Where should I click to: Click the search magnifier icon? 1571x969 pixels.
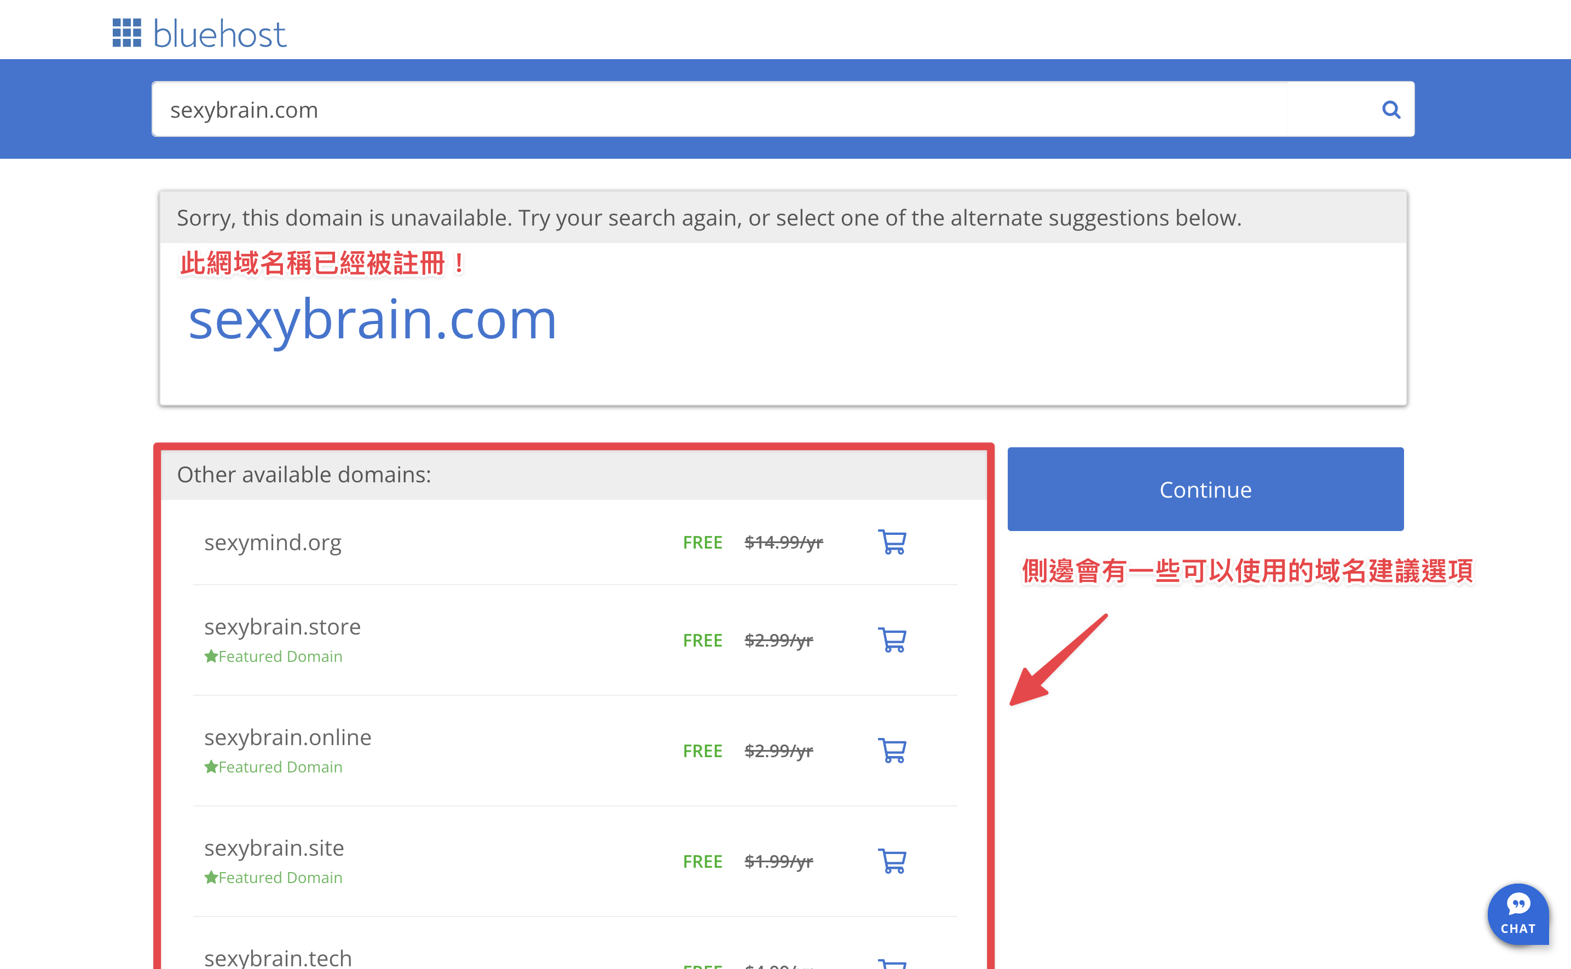(x=1390, y=109)
